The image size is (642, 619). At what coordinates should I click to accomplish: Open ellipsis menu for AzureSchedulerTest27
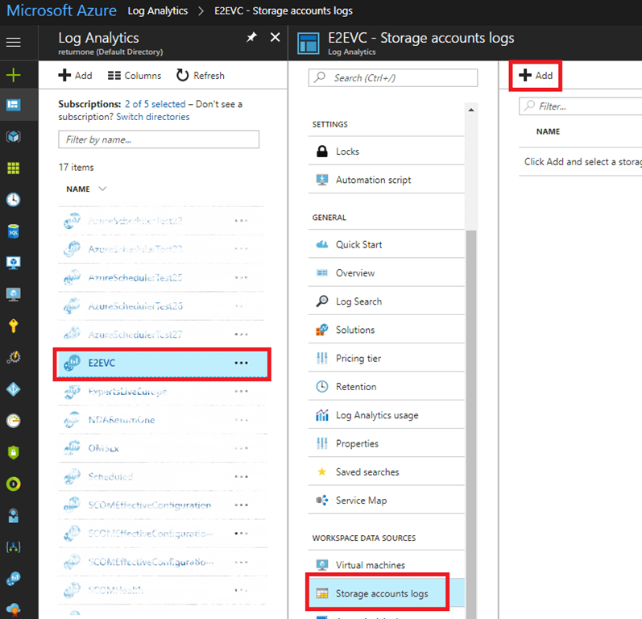pos(241,334)
